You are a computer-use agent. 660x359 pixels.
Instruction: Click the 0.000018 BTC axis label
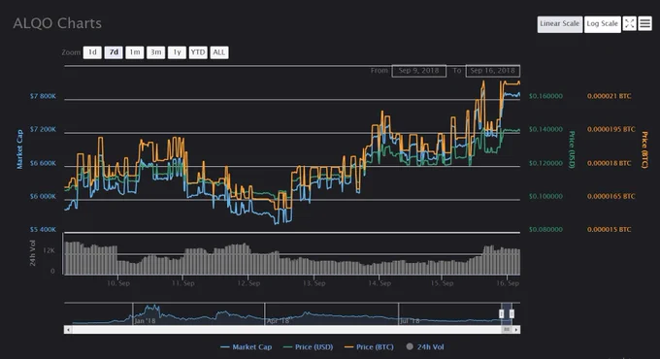tap(610, 163)
